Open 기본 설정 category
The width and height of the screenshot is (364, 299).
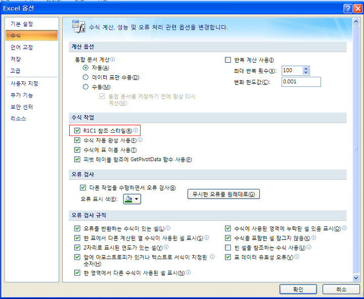(x=32, y=24)
